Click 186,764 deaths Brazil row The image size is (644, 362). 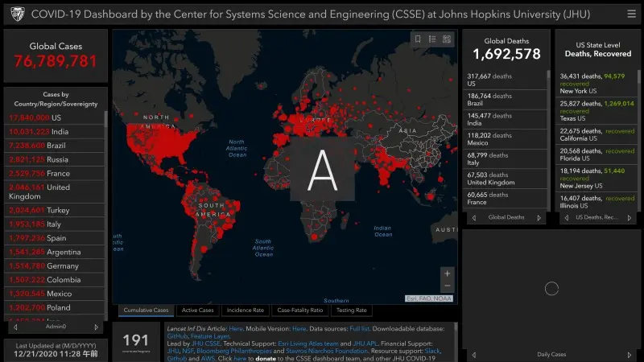[506, 100]
